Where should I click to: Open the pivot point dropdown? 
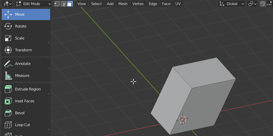tap(252, 4)
